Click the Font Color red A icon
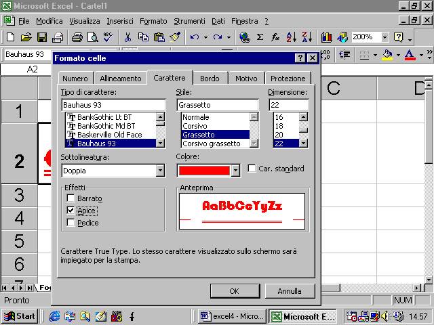The image size is (434, 325). pyautogui.click(x=410, y=55)
